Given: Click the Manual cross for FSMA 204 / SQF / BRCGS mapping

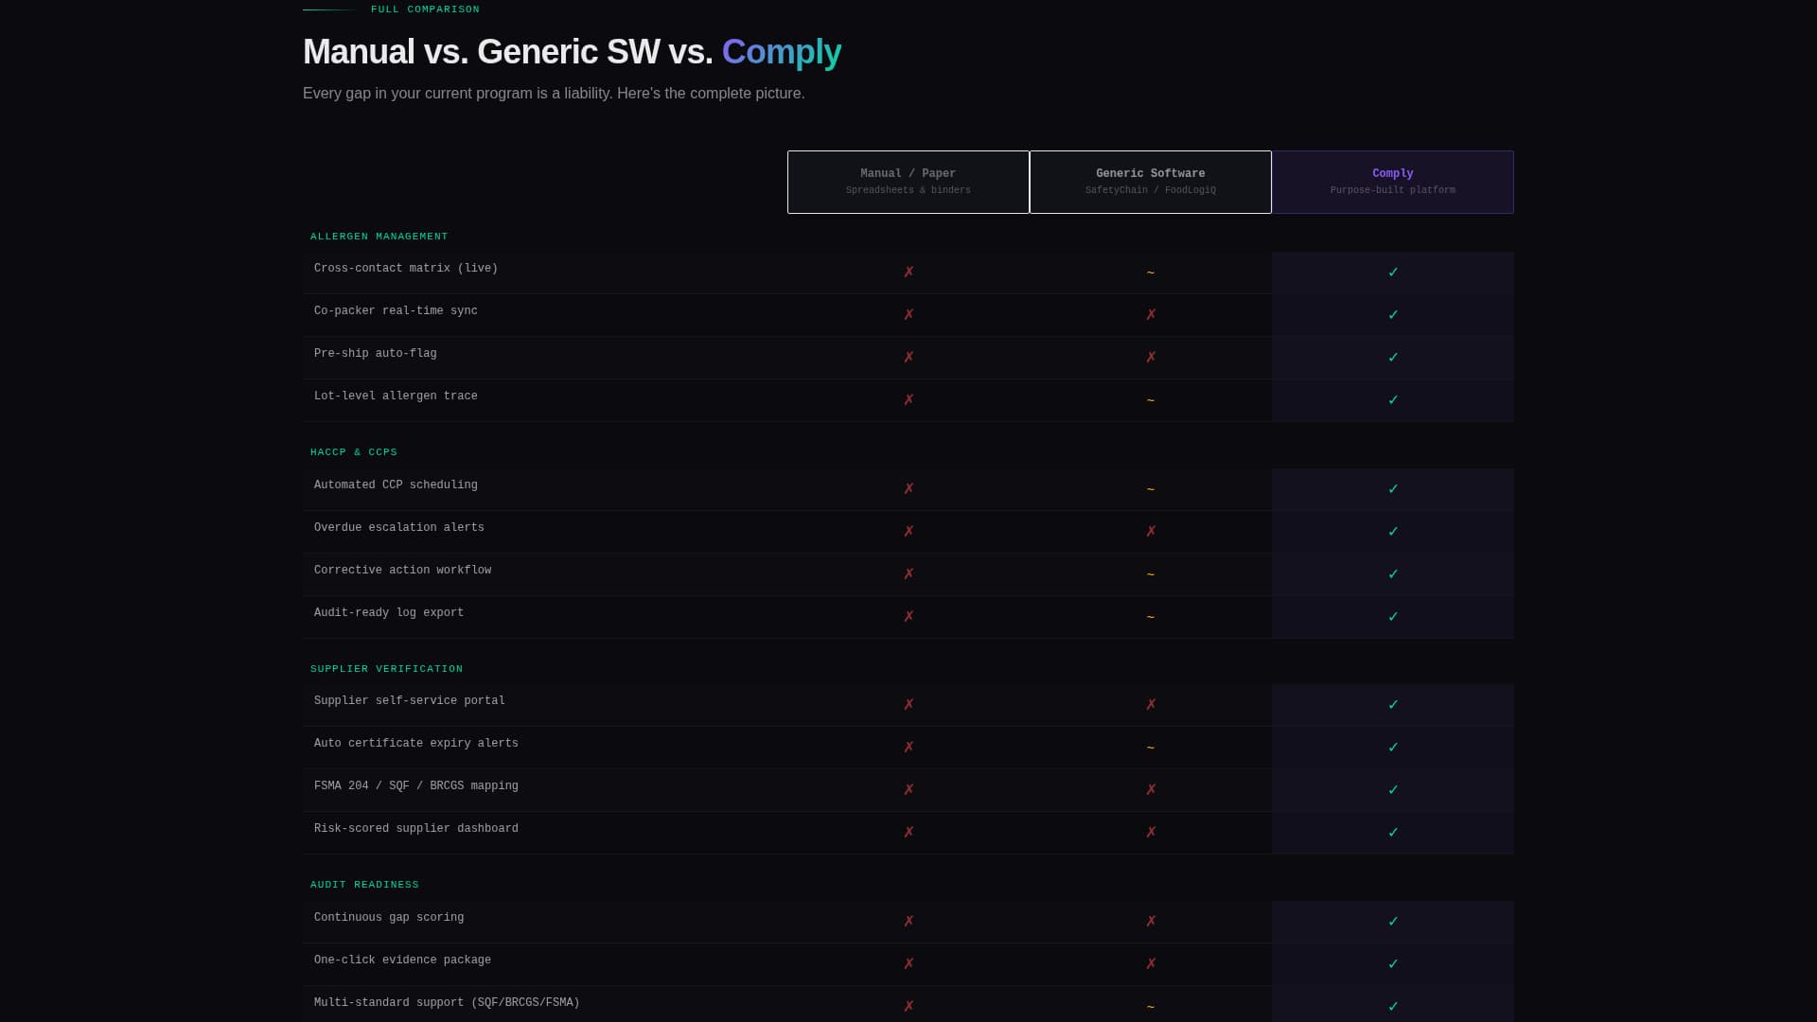Looking at the screenshot, I should click(908, 790).
